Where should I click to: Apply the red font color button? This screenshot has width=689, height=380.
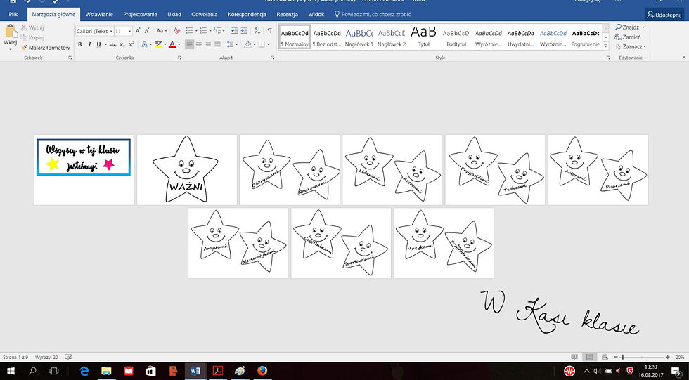pyautogui.click(x=172, y=44)
